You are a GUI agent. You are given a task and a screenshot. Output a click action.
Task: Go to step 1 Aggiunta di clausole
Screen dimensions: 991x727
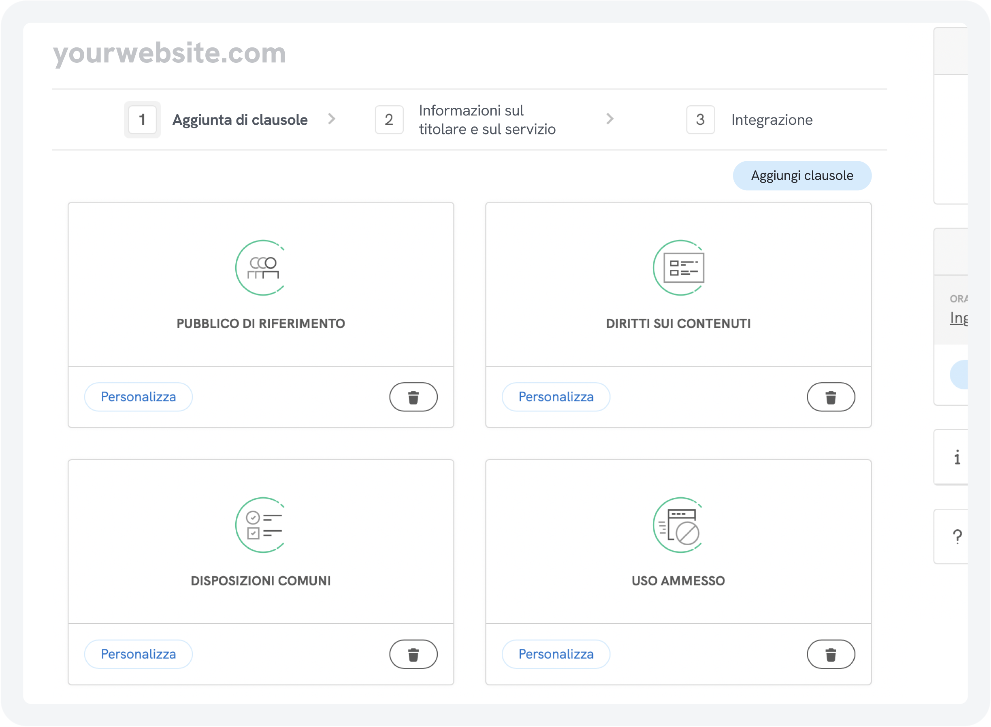click(x=239, y=120)
